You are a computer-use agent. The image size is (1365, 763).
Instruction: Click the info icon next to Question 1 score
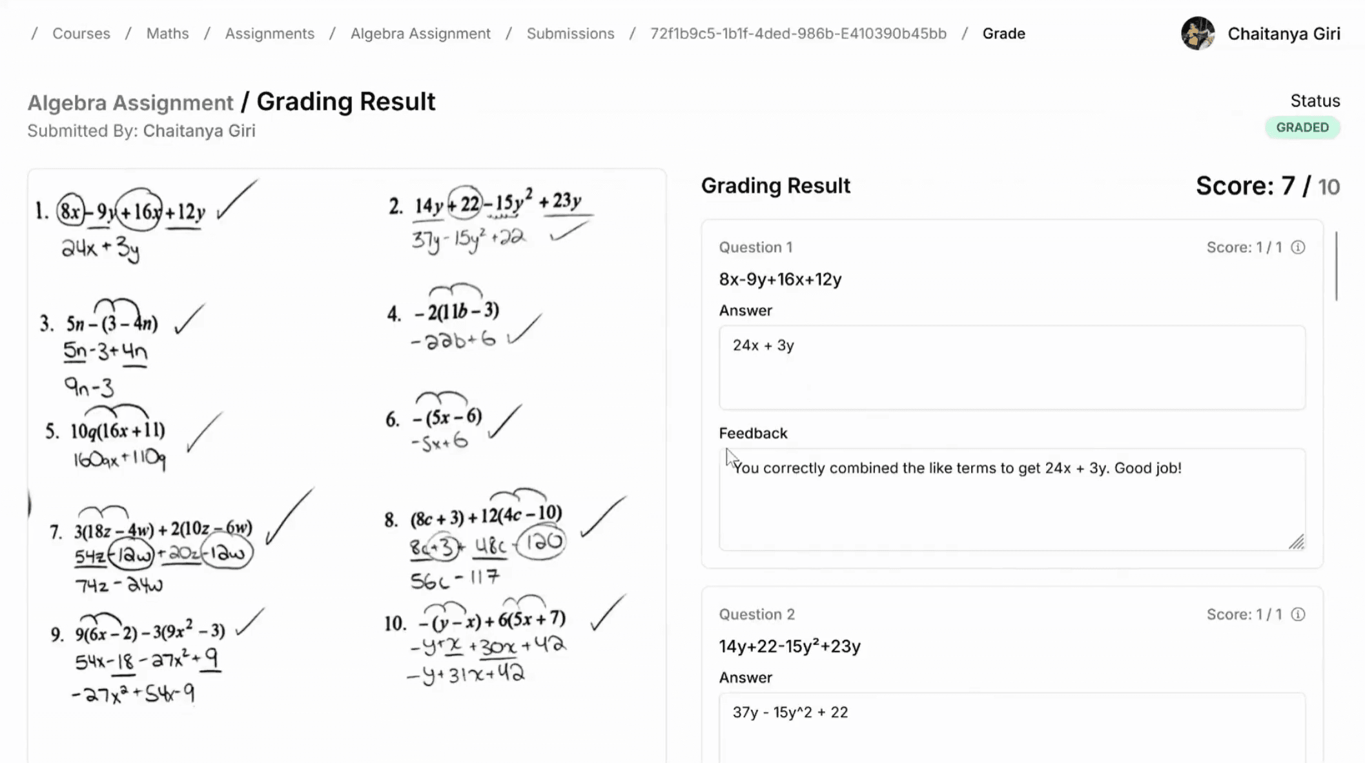pos(1298,247)
